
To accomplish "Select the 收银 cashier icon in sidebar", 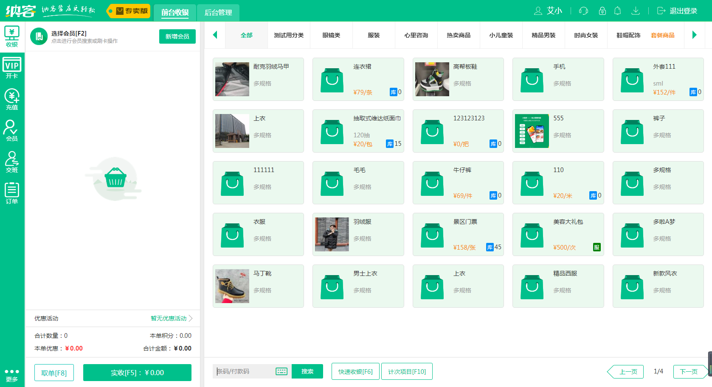I will [12, 36].
